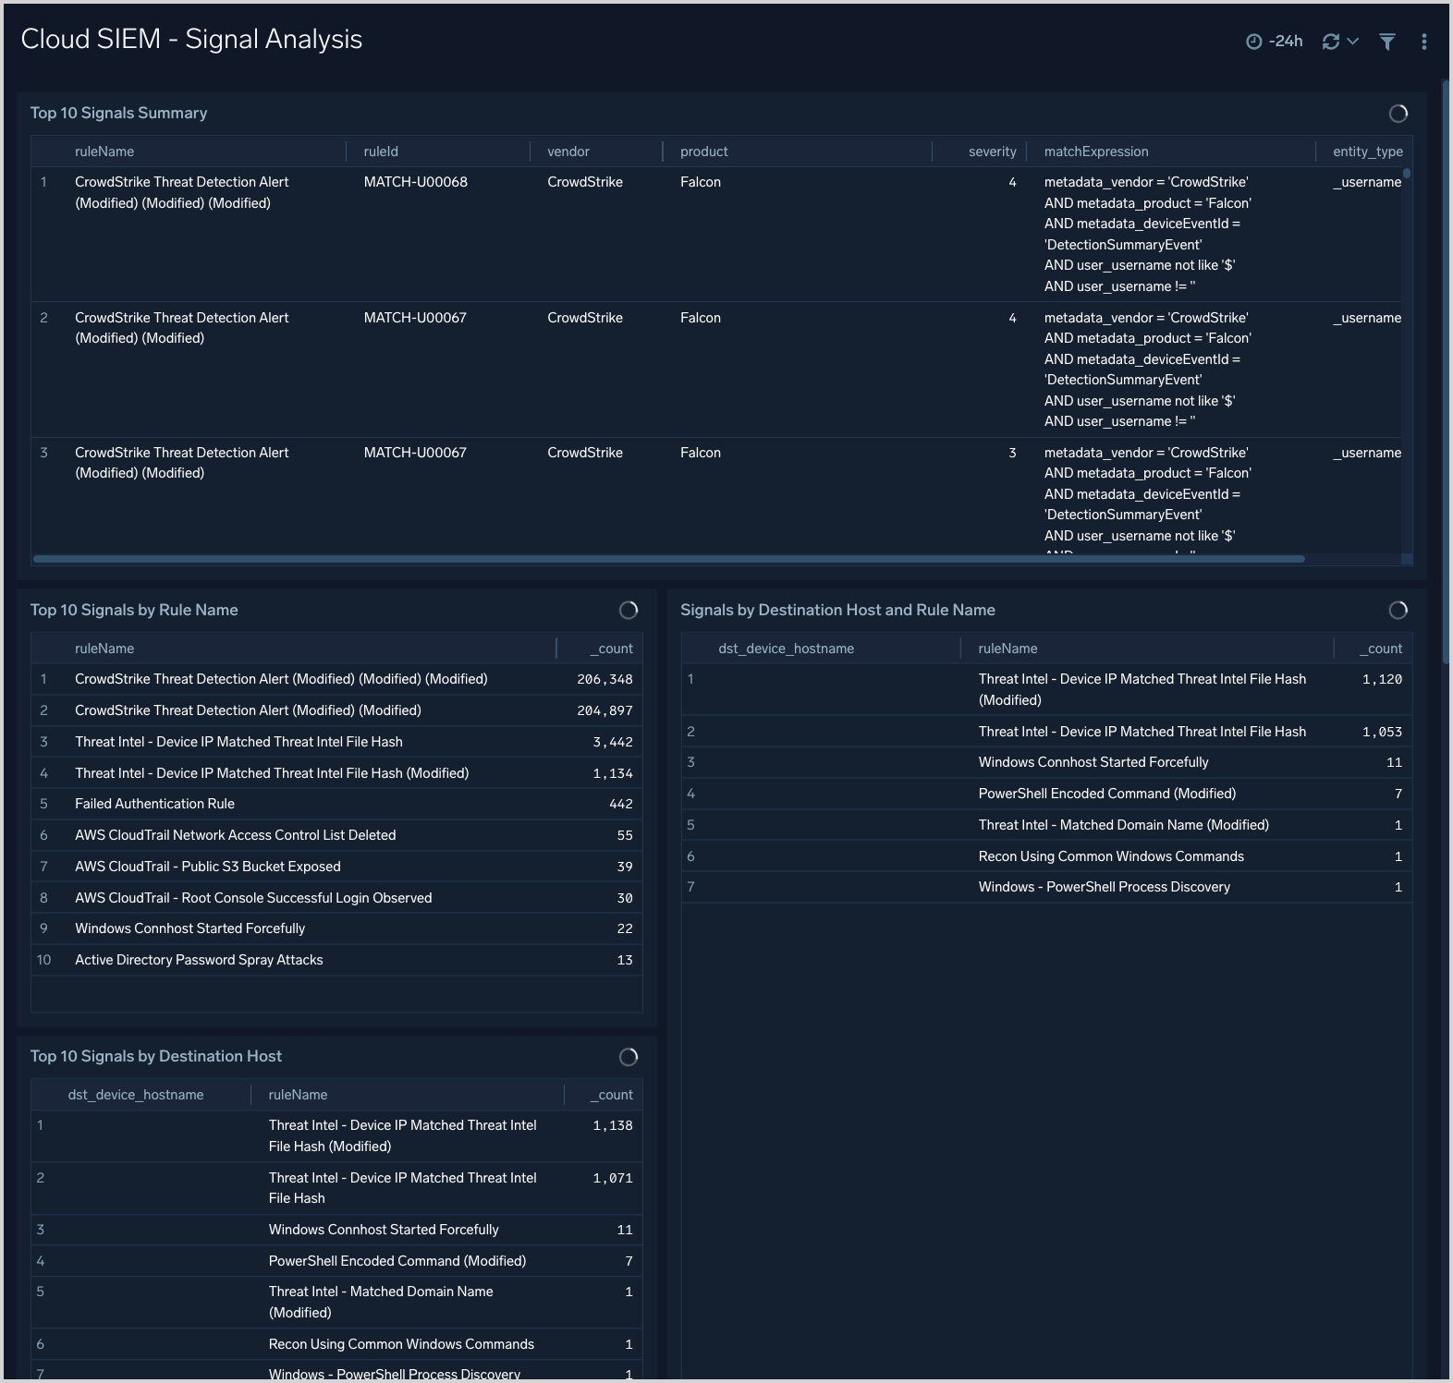
Task: Select the Failed Authentication Rule row
Action: click(154, 804)
